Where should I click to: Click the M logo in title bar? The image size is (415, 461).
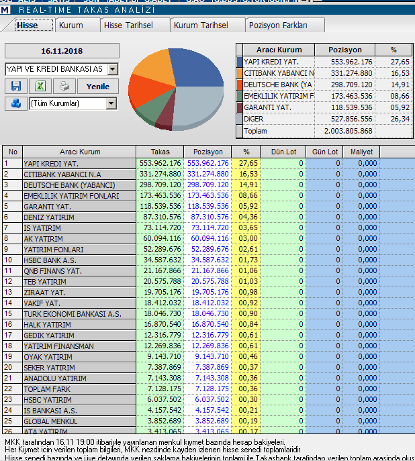[5, 9]
